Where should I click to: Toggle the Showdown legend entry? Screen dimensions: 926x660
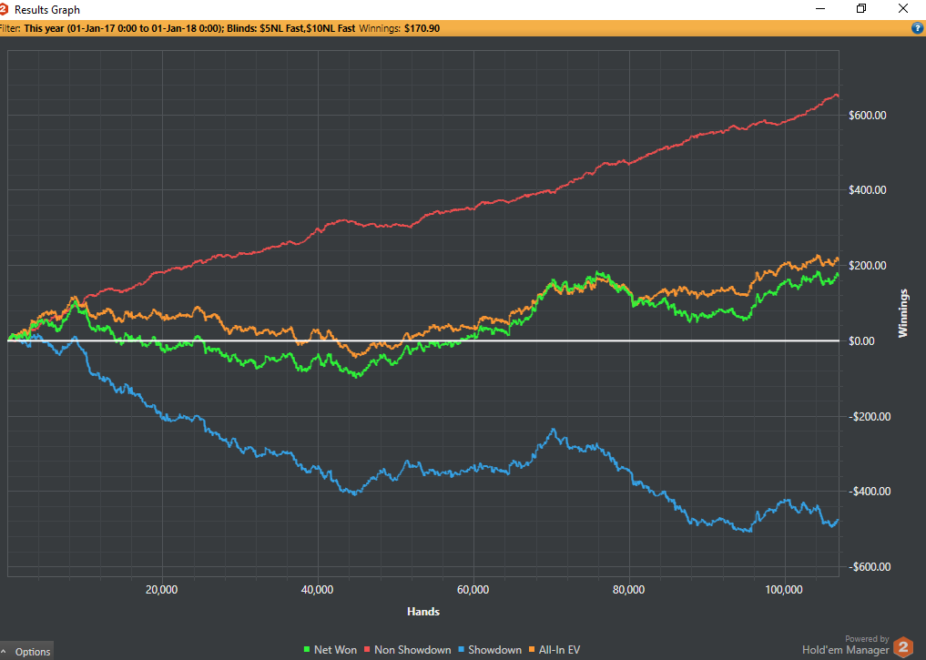tap(490, 649)
